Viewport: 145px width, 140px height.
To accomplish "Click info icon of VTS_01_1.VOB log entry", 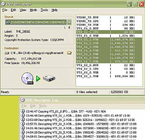I will pyautogui.click(x=23, y=116).
